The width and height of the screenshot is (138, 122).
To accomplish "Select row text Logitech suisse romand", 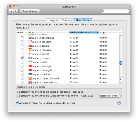I will (x=45, y=83).
